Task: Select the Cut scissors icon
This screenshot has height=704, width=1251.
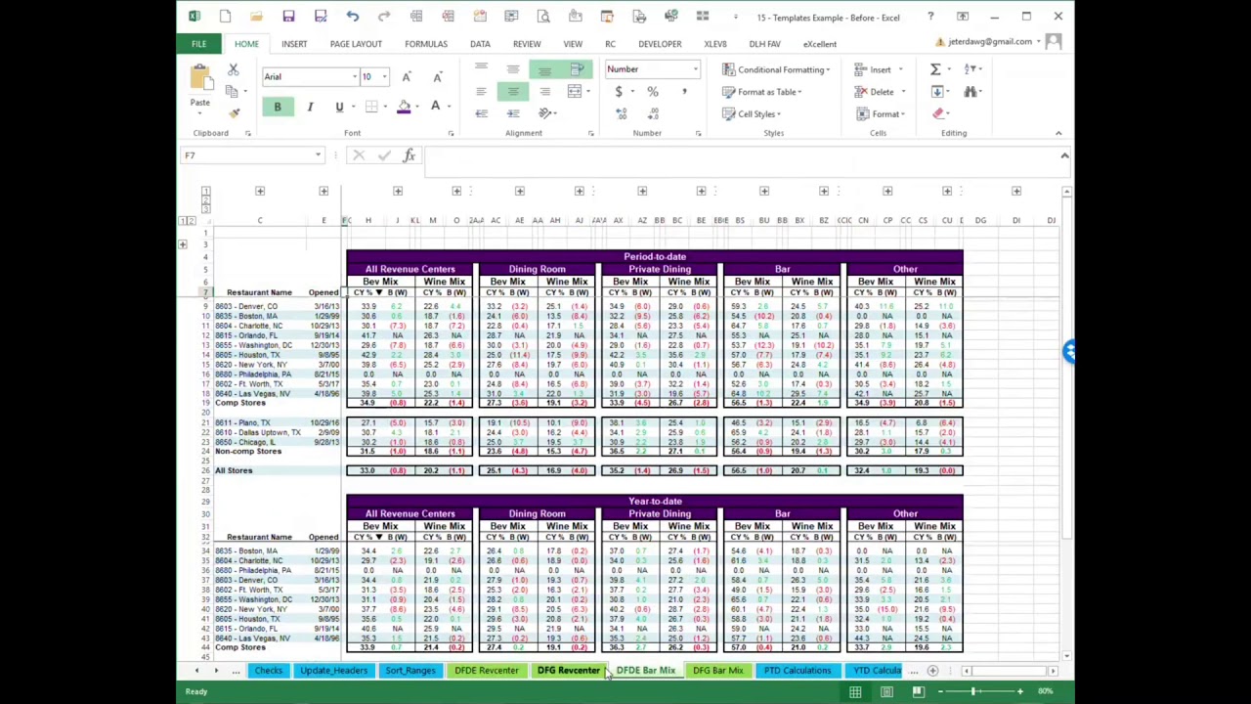Action: point(233,70)
